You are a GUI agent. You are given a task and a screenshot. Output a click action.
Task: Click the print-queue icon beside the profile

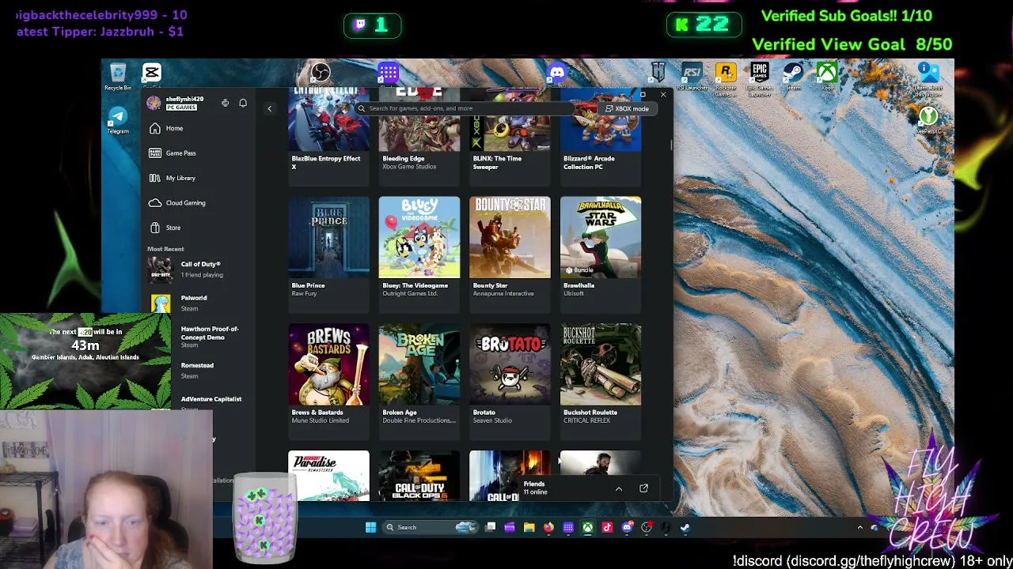tap(226, 103)
